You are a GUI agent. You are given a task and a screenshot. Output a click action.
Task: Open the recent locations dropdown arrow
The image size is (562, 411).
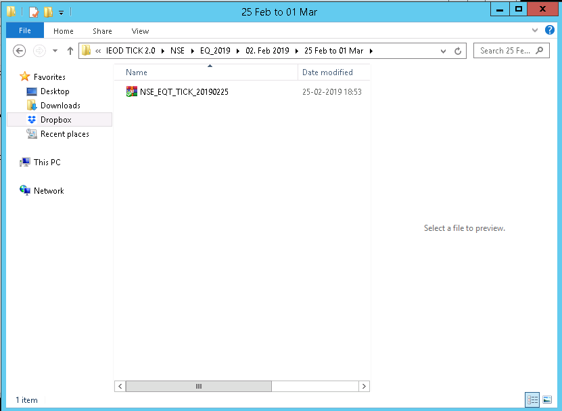click(x=55, y=51)
